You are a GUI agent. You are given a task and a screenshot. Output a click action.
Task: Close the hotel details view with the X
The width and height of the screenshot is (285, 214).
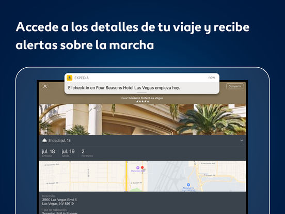pyautogui.click(x=45, y=86)
